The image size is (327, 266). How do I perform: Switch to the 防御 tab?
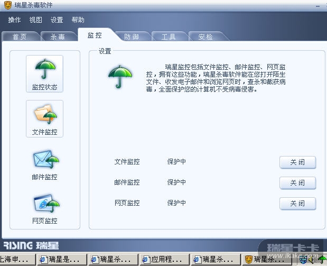132,36
